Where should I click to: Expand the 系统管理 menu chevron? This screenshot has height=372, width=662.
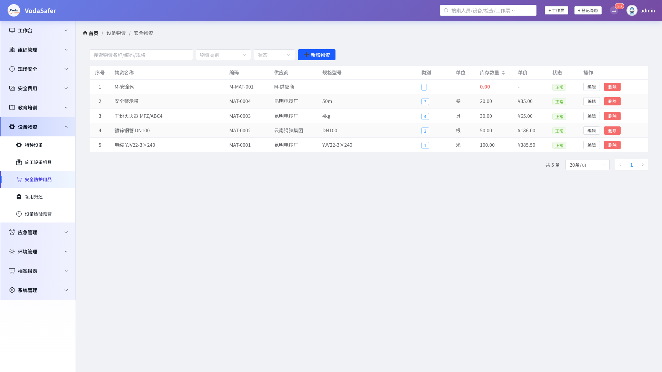[x=66, y=290]
